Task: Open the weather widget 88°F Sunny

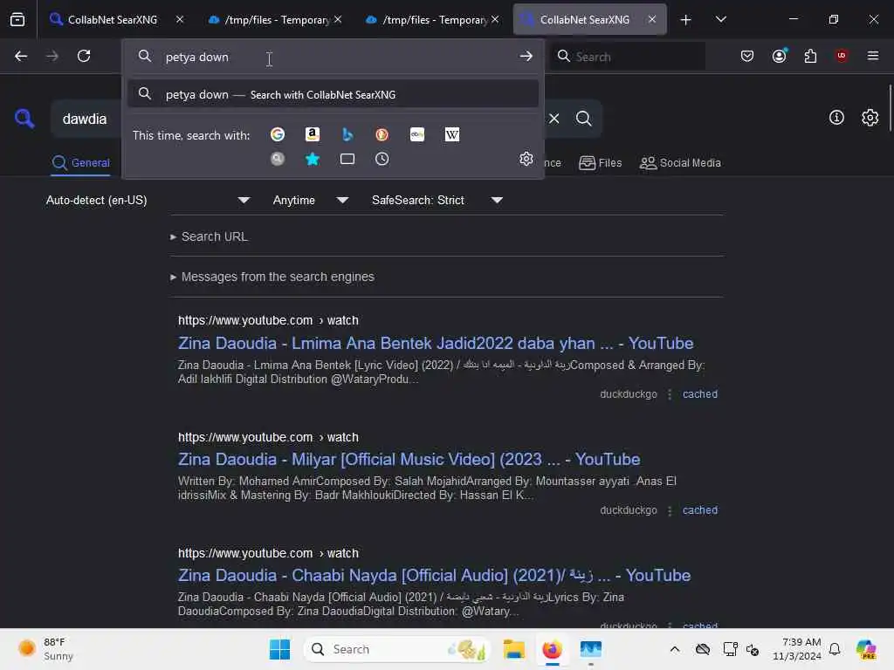Action: point(45,649)
